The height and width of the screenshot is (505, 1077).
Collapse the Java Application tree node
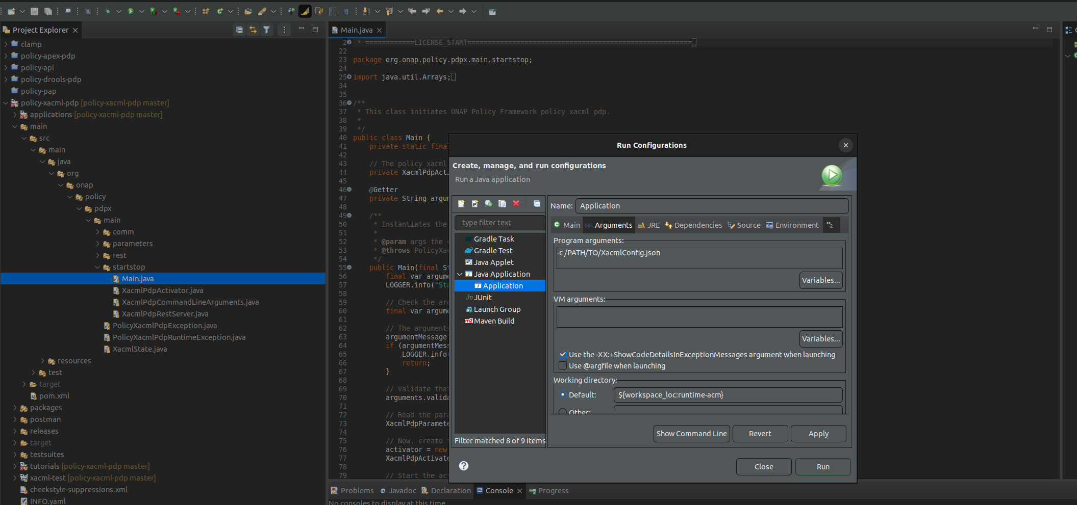(460, 274)
